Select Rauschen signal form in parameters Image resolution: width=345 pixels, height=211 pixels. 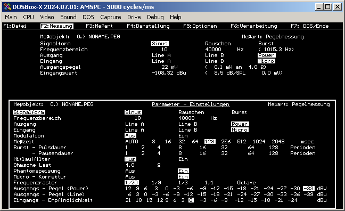pos(191,112)
